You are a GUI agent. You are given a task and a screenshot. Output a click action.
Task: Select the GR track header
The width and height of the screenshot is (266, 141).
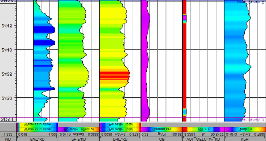click(162, 139)
